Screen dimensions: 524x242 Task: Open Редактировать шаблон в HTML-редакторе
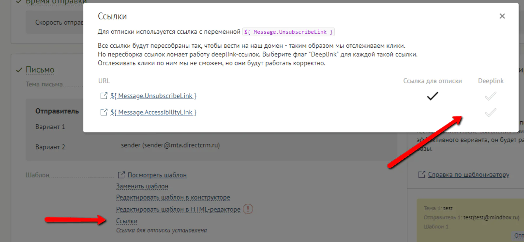click(x=178, y=209)
